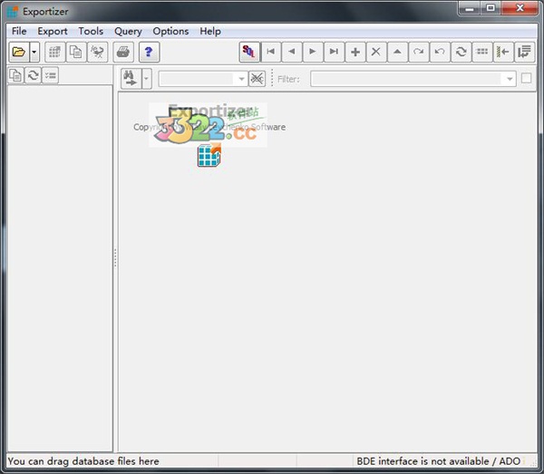Screen dimensions: 544x474
Task: Click the redo curved arrow icon
Action: [x=419, y=52]
